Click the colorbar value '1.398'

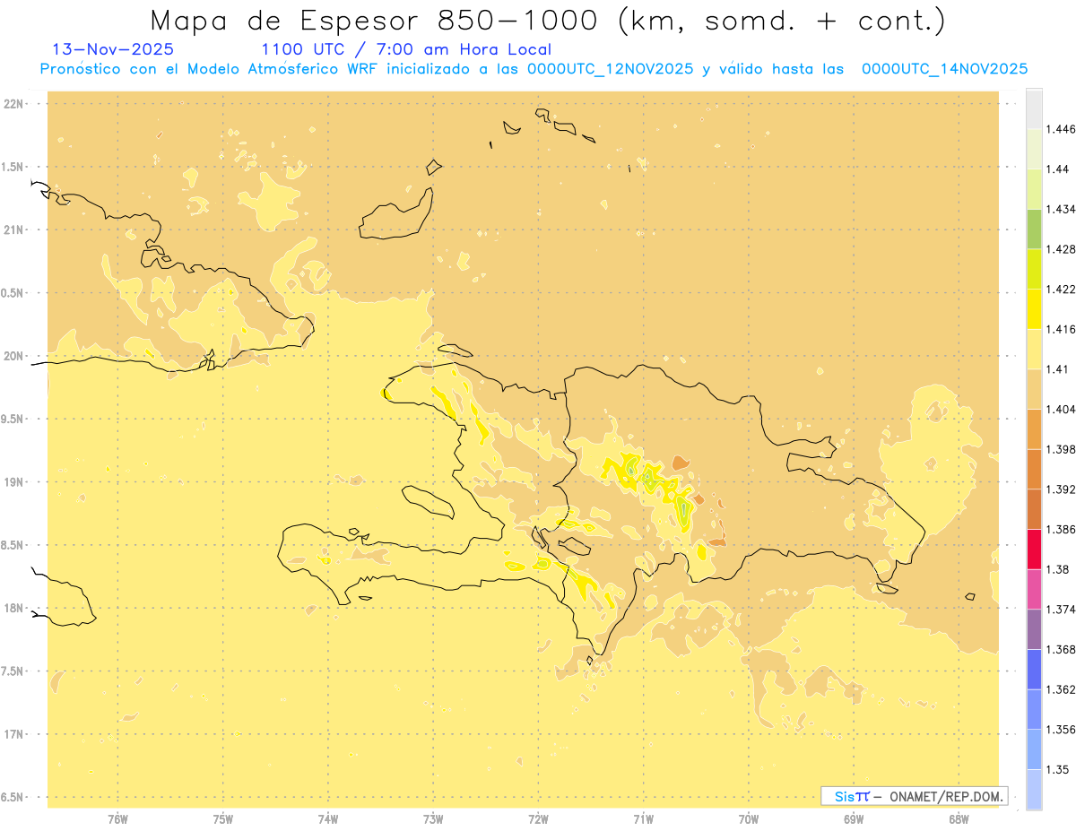(1061, 449)
